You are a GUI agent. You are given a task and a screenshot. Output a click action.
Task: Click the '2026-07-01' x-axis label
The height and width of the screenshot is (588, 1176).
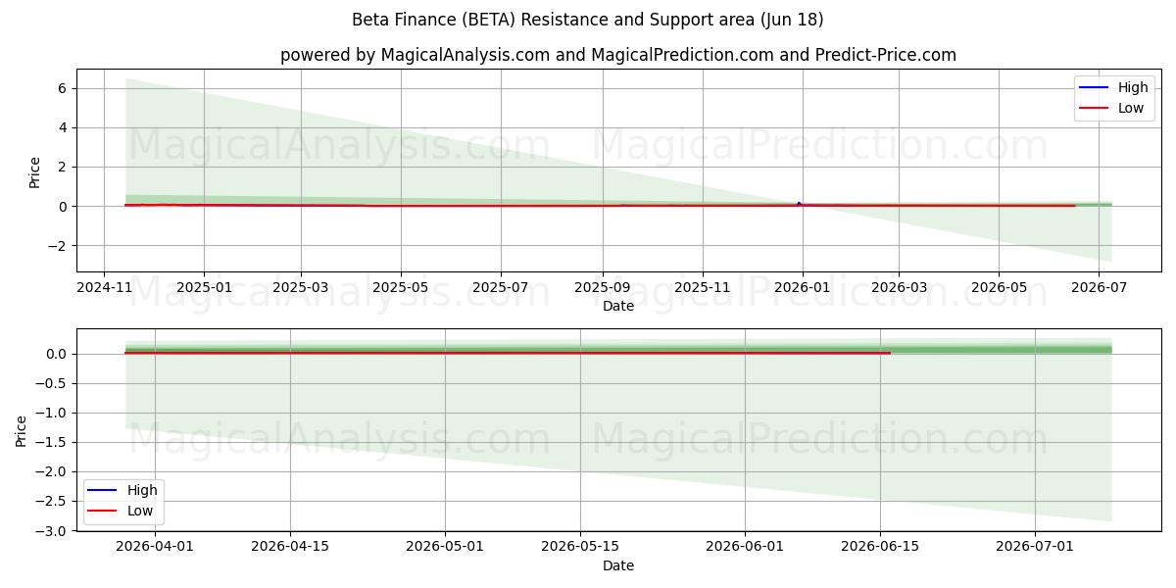1035,548
